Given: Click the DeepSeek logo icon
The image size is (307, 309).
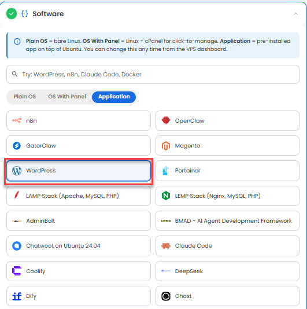Looking at the screenshot, I should click(x=166, y=271).
